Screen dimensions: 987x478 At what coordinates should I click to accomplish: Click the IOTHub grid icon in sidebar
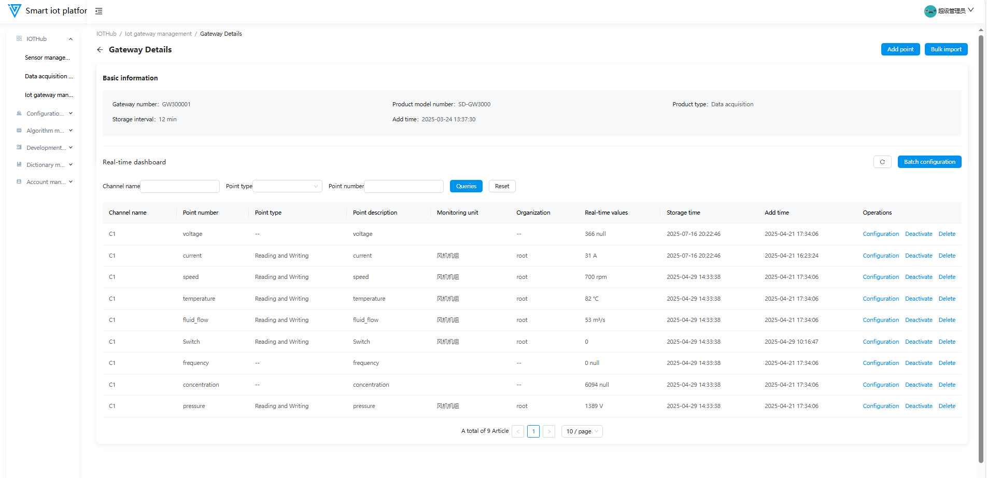coord(19,39)
